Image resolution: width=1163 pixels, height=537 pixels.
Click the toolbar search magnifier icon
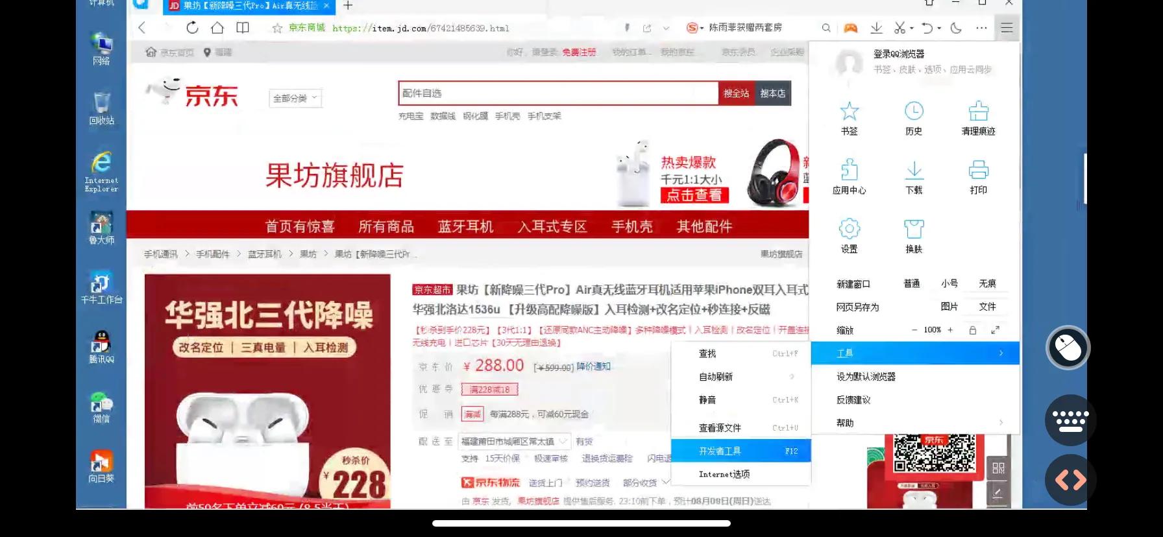tap(826, 28)
